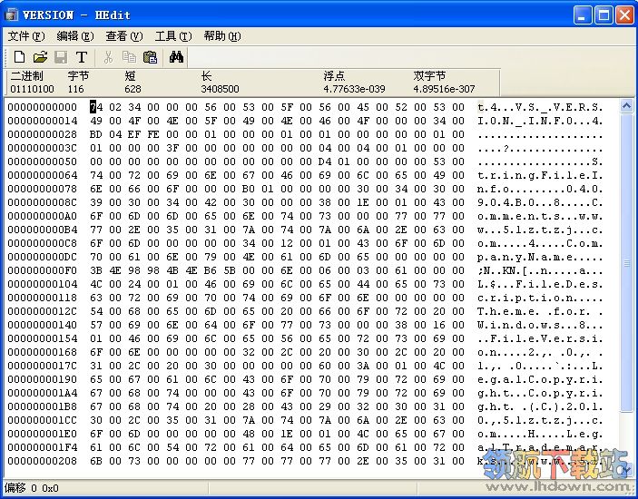Open the 查看(V) menu
This screenshot has width=638, height=499.
tap(123, 36)
